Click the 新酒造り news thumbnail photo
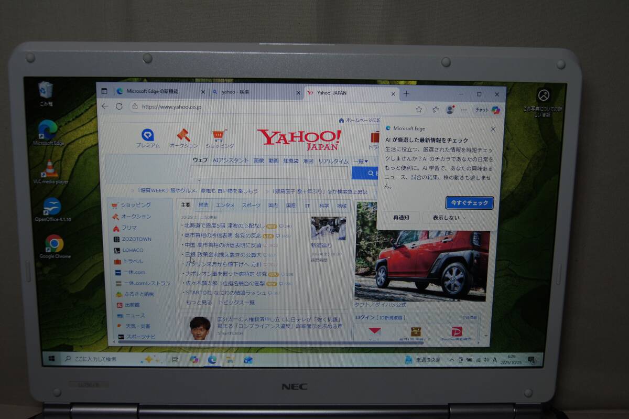 point(328,229)
